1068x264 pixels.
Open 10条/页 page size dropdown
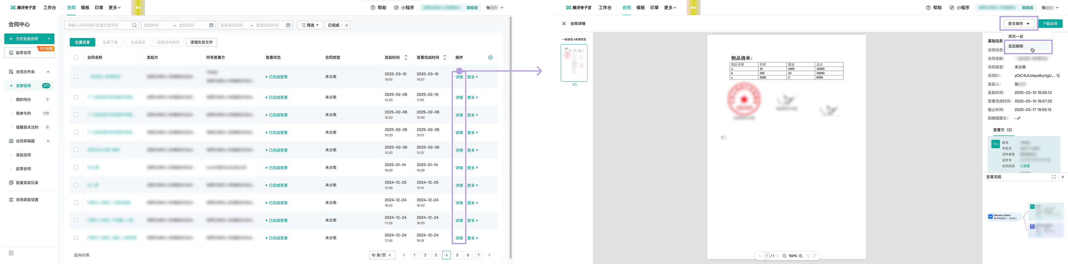coord(382,255)
